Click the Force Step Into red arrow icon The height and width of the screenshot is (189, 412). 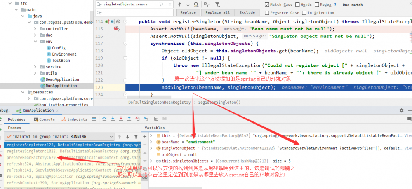click(x=121, y=119)
